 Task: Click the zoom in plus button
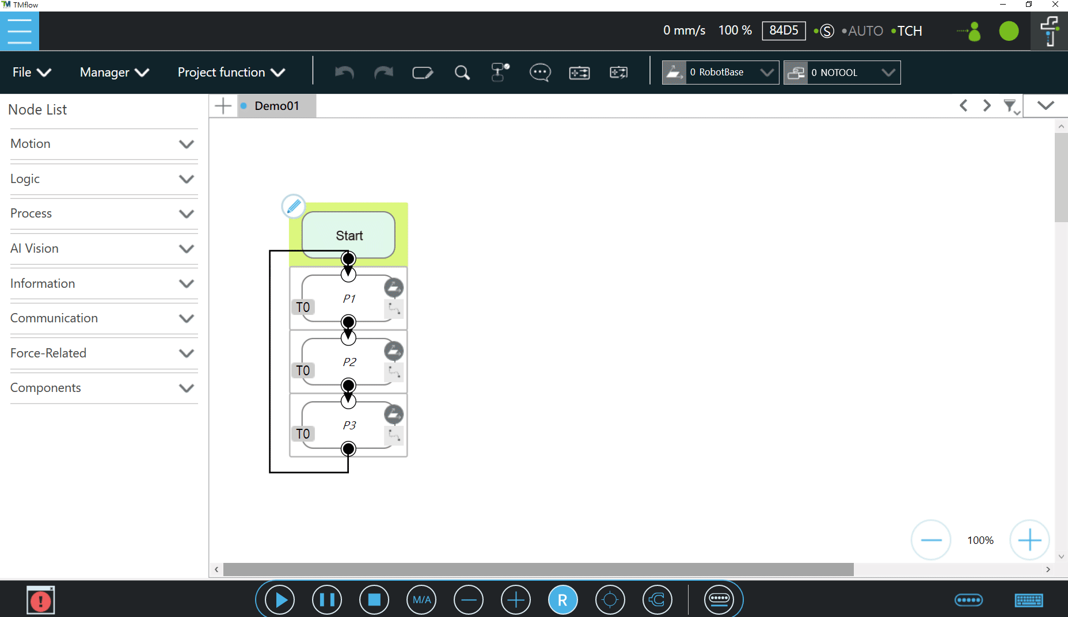tap(1029, 540)
